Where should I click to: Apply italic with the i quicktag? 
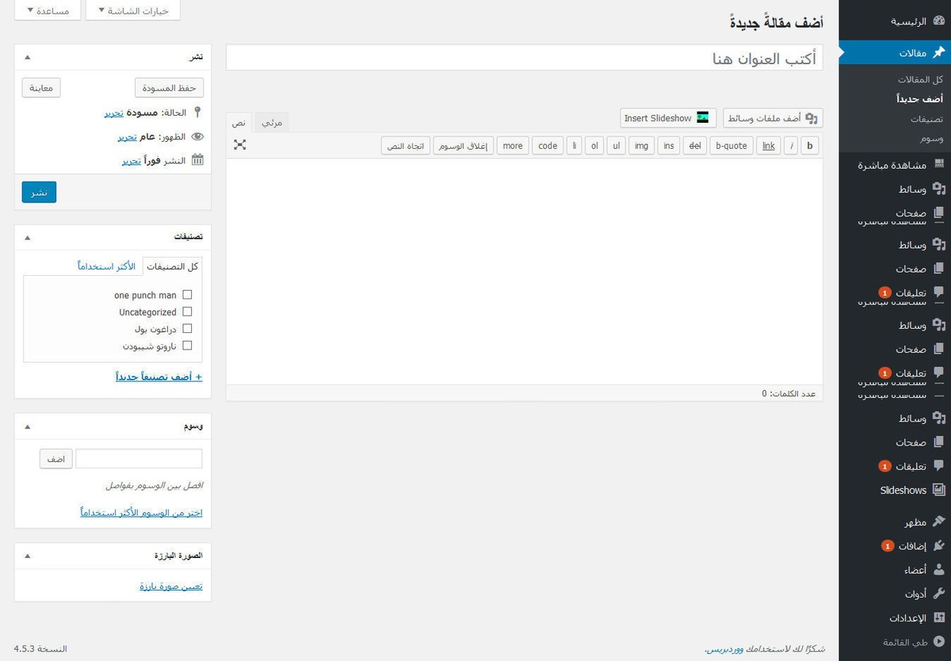click(792, 146)
